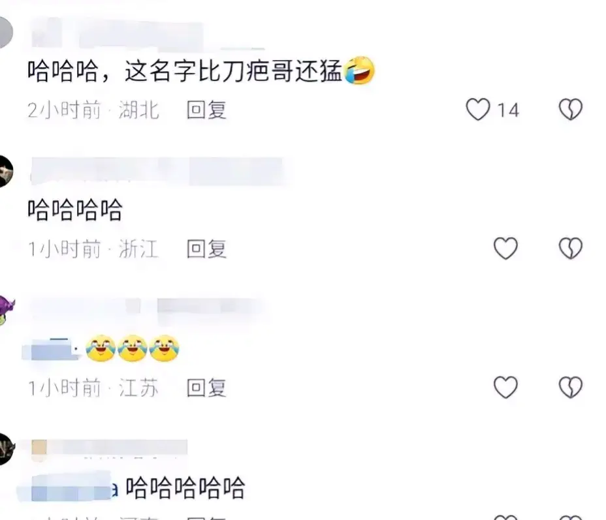Screen dimensions: 606x520
Task: Tap the blurred mention before 哈哈哈哈哈
Action: click(x=70, y=488)
